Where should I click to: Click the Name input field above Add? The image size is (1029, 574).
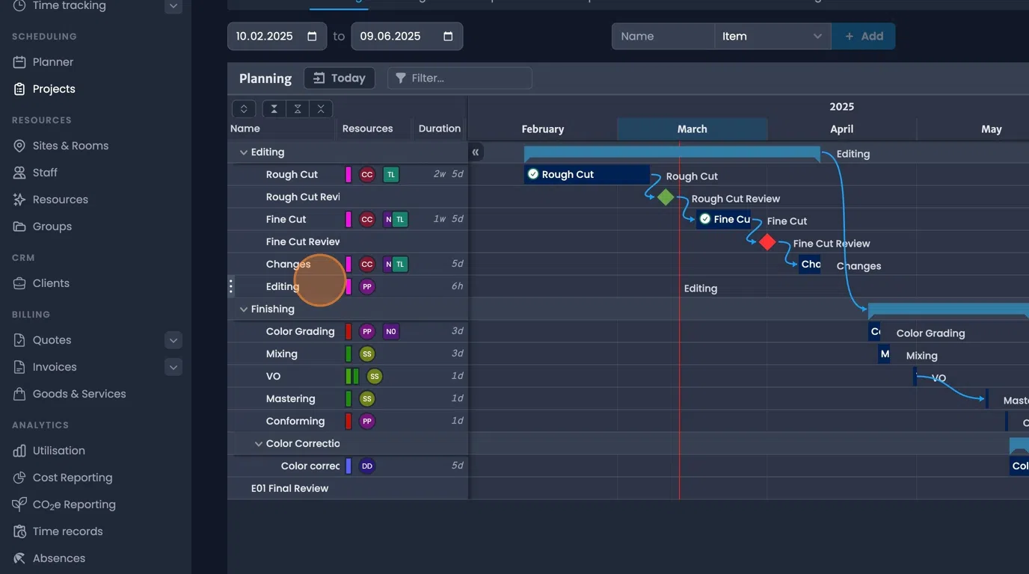(662, 36)
